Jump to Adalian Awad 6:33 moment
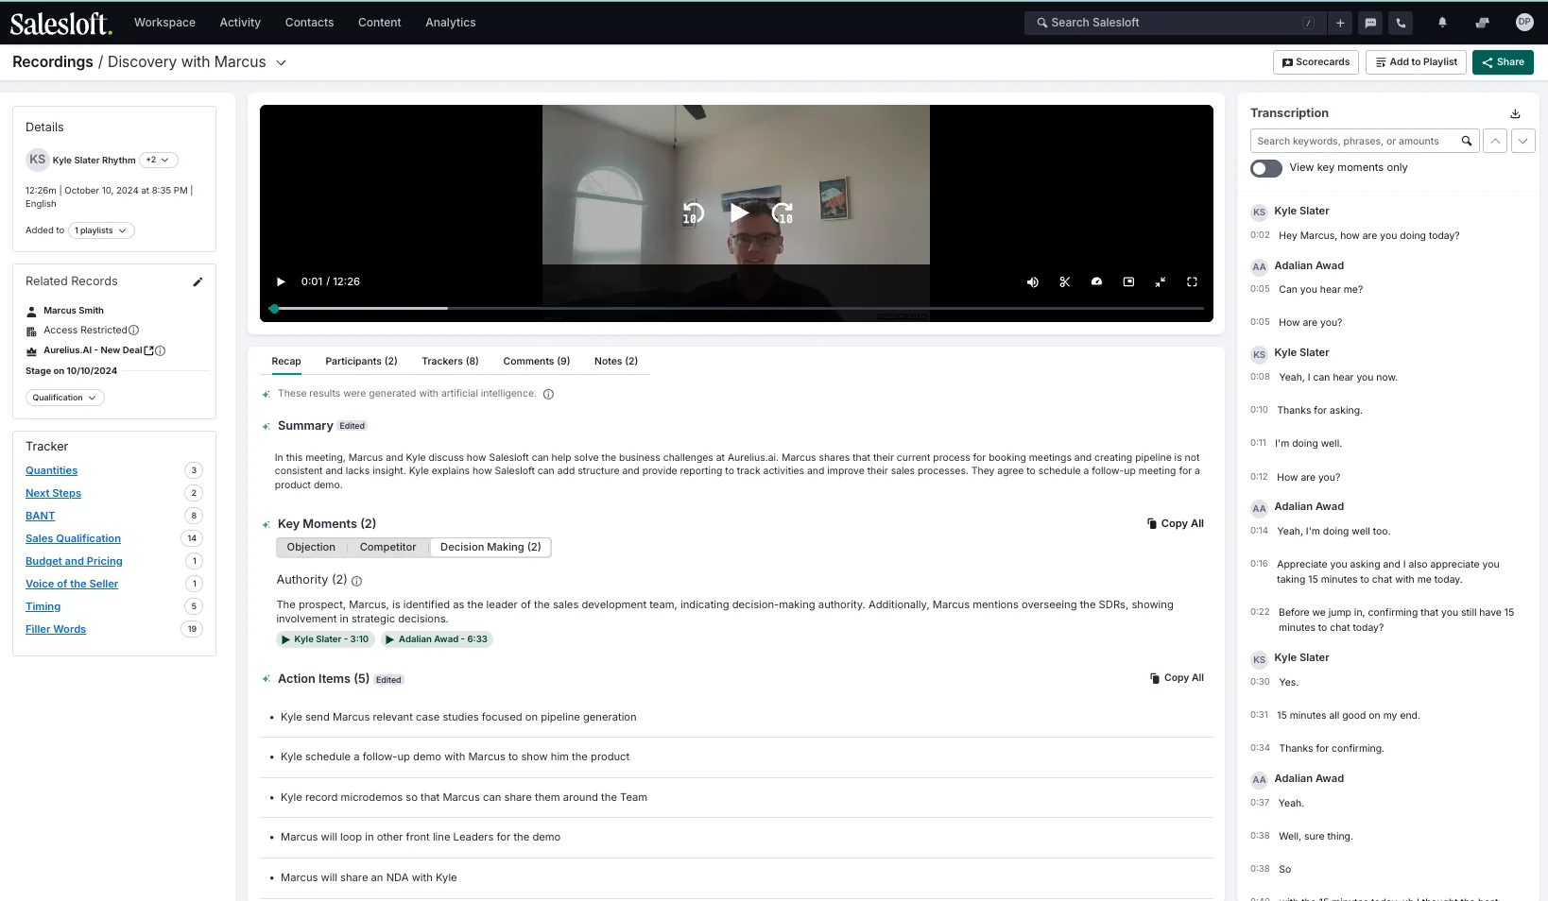 tap(437, 639)
